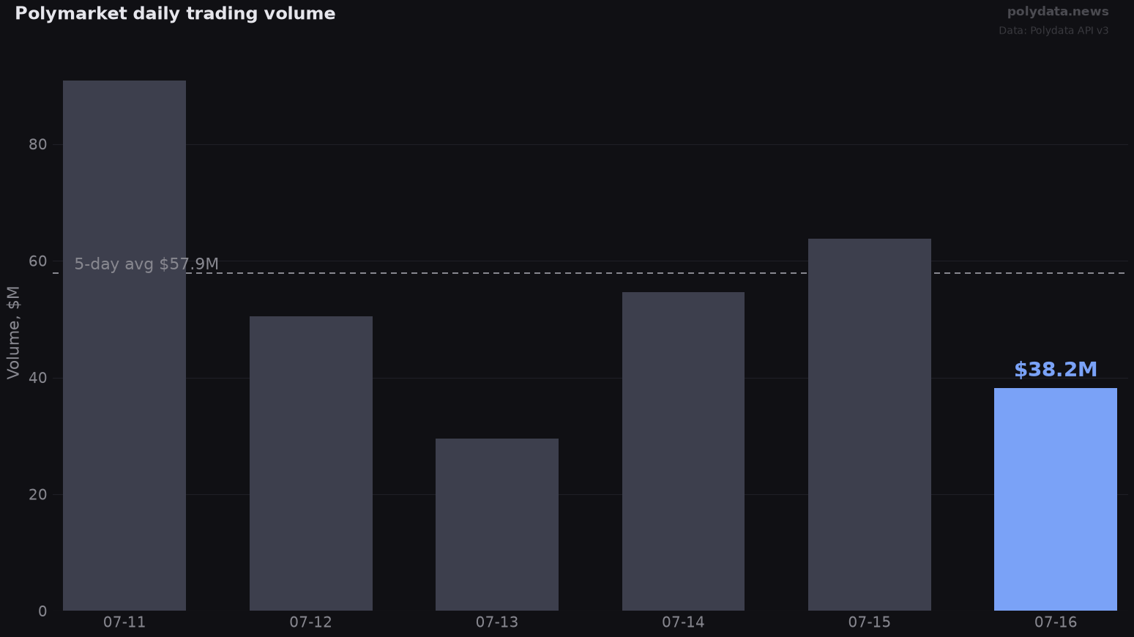Click the 07-11 volume bar
This screenshot has height=637, width=1134.
124,346
